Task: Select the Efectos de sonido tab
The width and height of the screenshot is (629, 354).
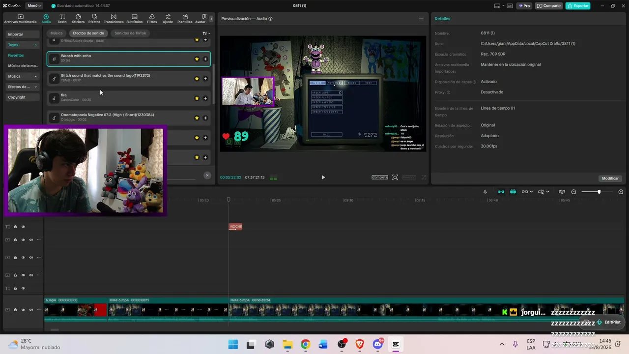Action: tap(88, 33)
